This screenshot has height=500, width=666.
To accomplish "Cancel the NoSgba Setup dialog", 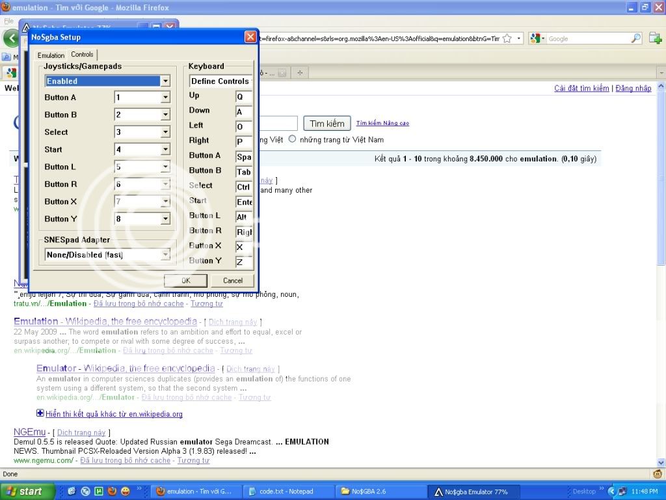I will click(x=233, y=281).
